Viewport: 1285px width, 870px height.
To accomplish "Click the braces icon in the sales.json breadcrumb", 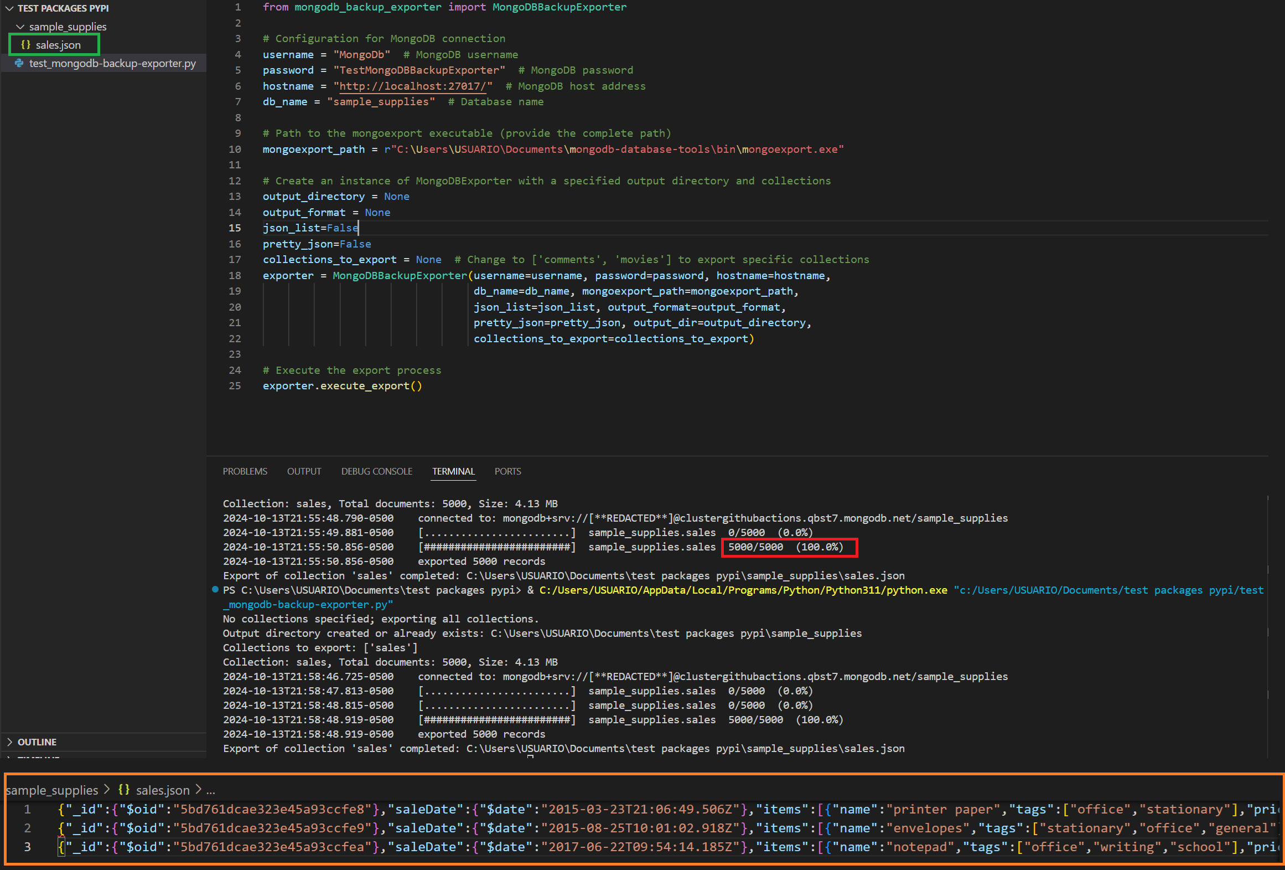I will click(x=124, y=790).
